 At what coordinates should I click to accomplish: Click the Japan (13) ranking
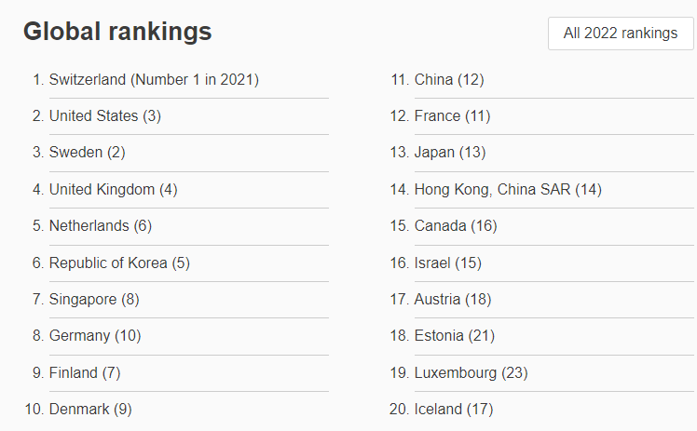[x=450, y=153]
